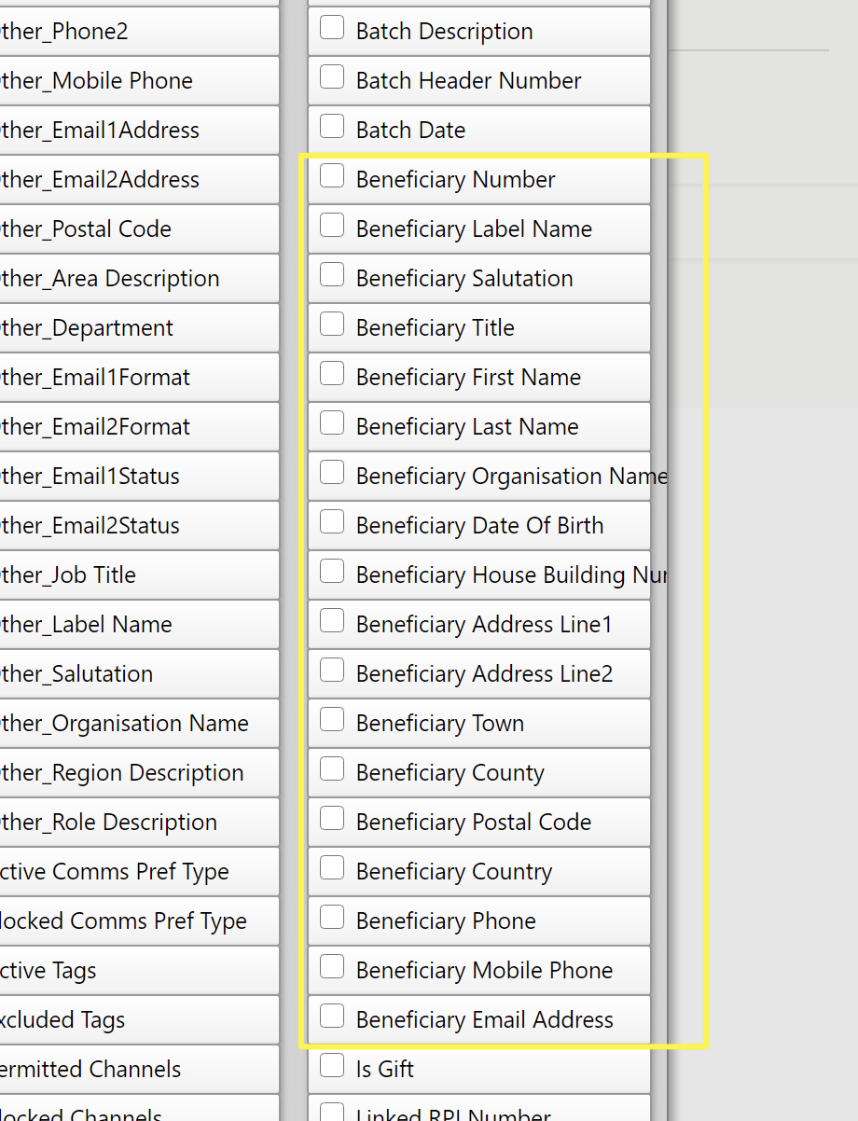Check the Beneficiary Organisation Name checkbox

click(x=332, y=473)
